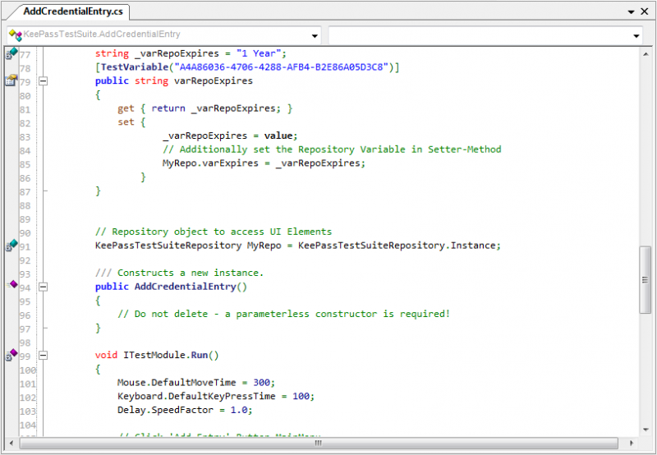Collapse the ITestModule.Run method block
The width and height of the screenshot is (657, 455).
point(44,356)
